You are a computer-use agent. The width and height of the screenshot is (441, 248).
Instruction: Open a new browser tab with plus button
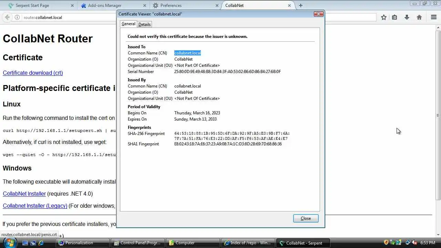(x=301, y=6)
